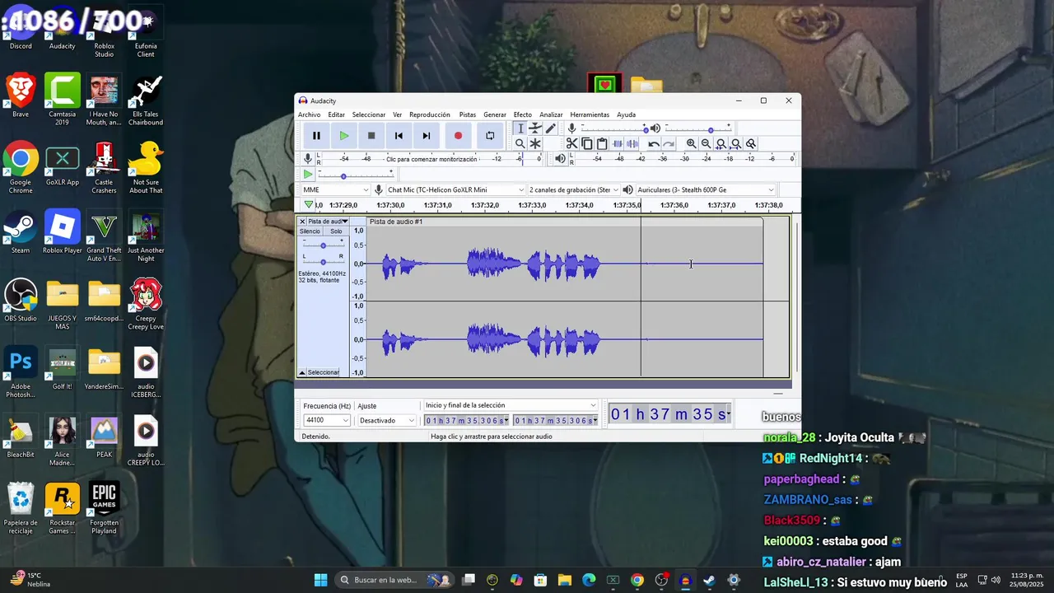Open the recording channels dropdown
This screenshot has height=593, width=1054.
click(x=574, y=189)
